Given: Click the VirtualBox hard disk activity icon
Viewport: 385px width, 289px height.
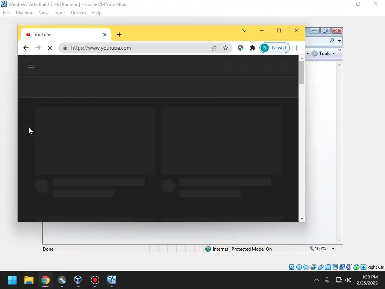Looking at the screenshot, I should pyautogui.click(x=291, y=267).
